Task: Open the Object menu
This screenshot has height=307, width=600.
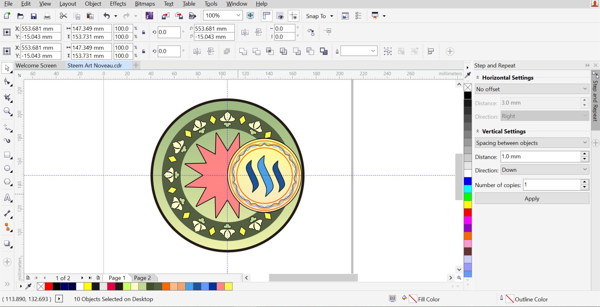Action: (x=93, y=4)
